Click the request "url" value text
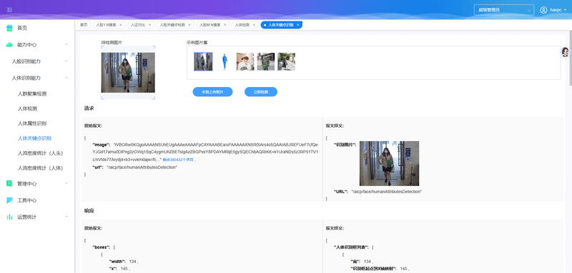 (x=142, y=168)
